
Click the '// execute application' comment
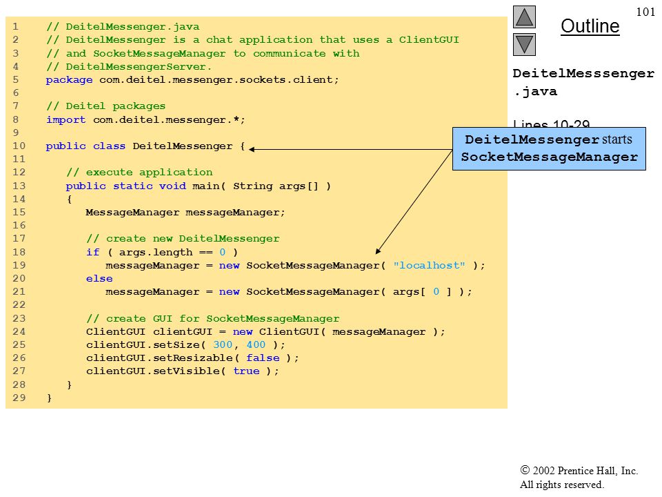click(x=139, y=173)
